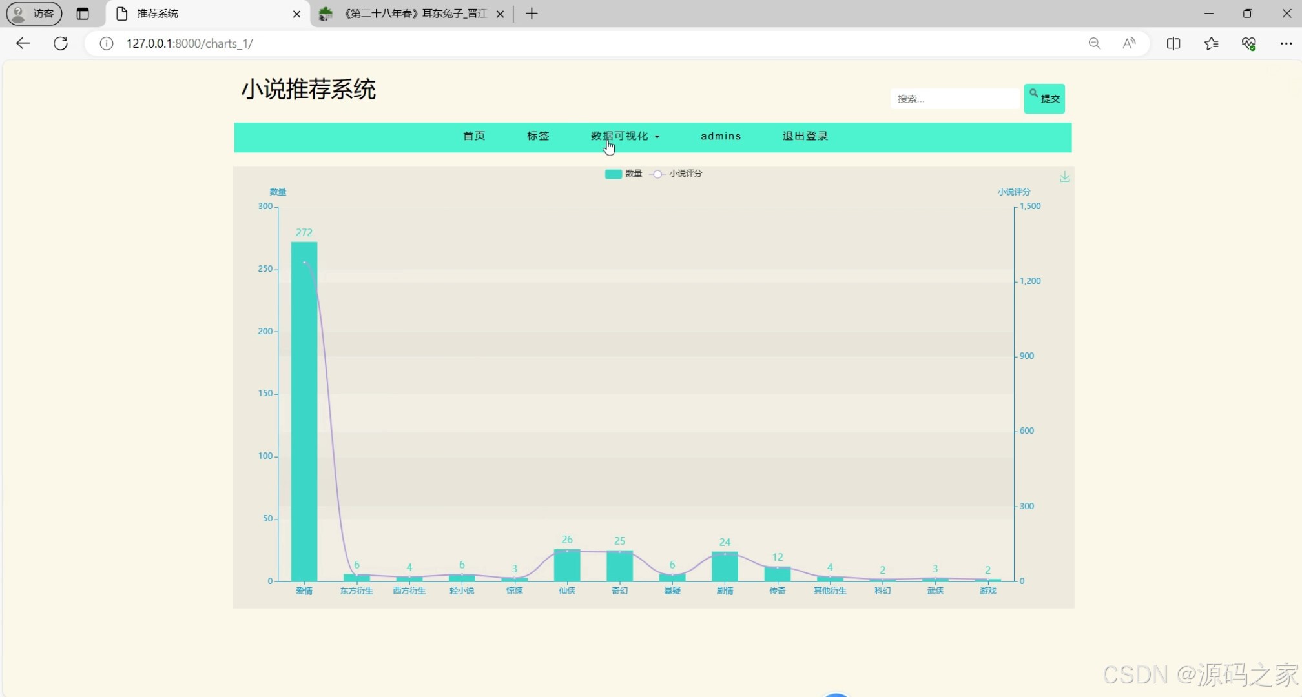1302x697 pixels.
Task: Click the read aloud icon
Action: tap(1129, 43)
